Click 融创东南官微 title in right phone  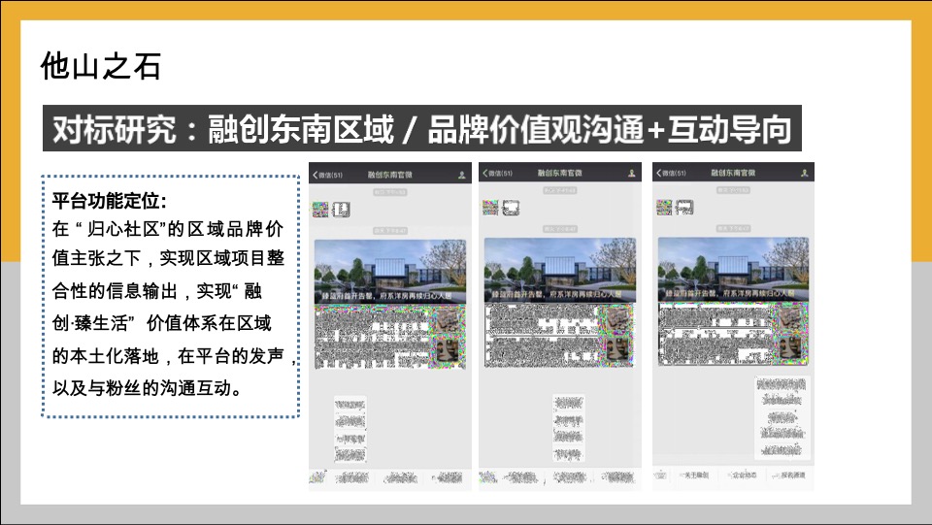click(x=733, y=173)
